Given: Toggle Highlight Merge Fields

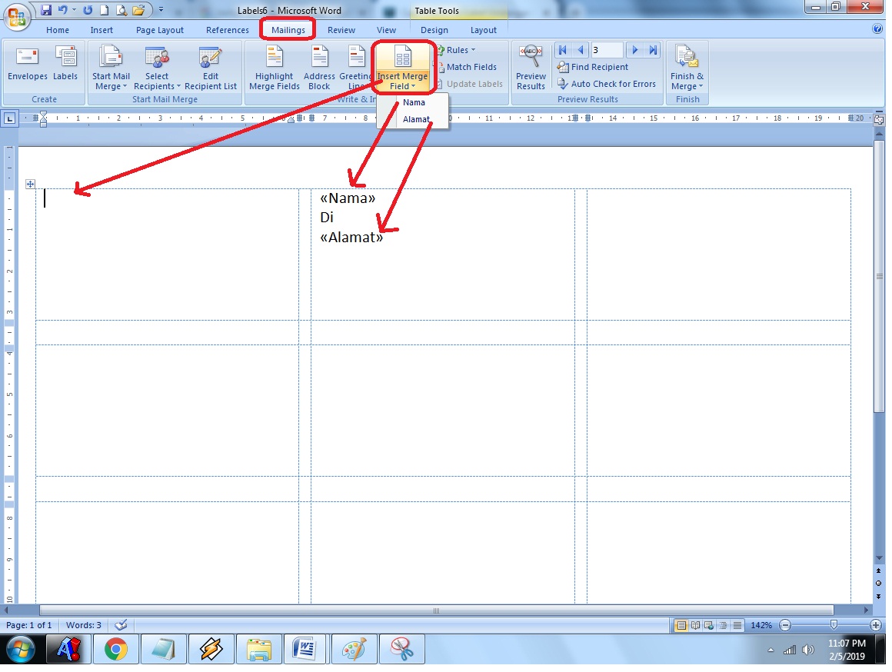Looking at the screenshot, I should (x=275, y=68).
